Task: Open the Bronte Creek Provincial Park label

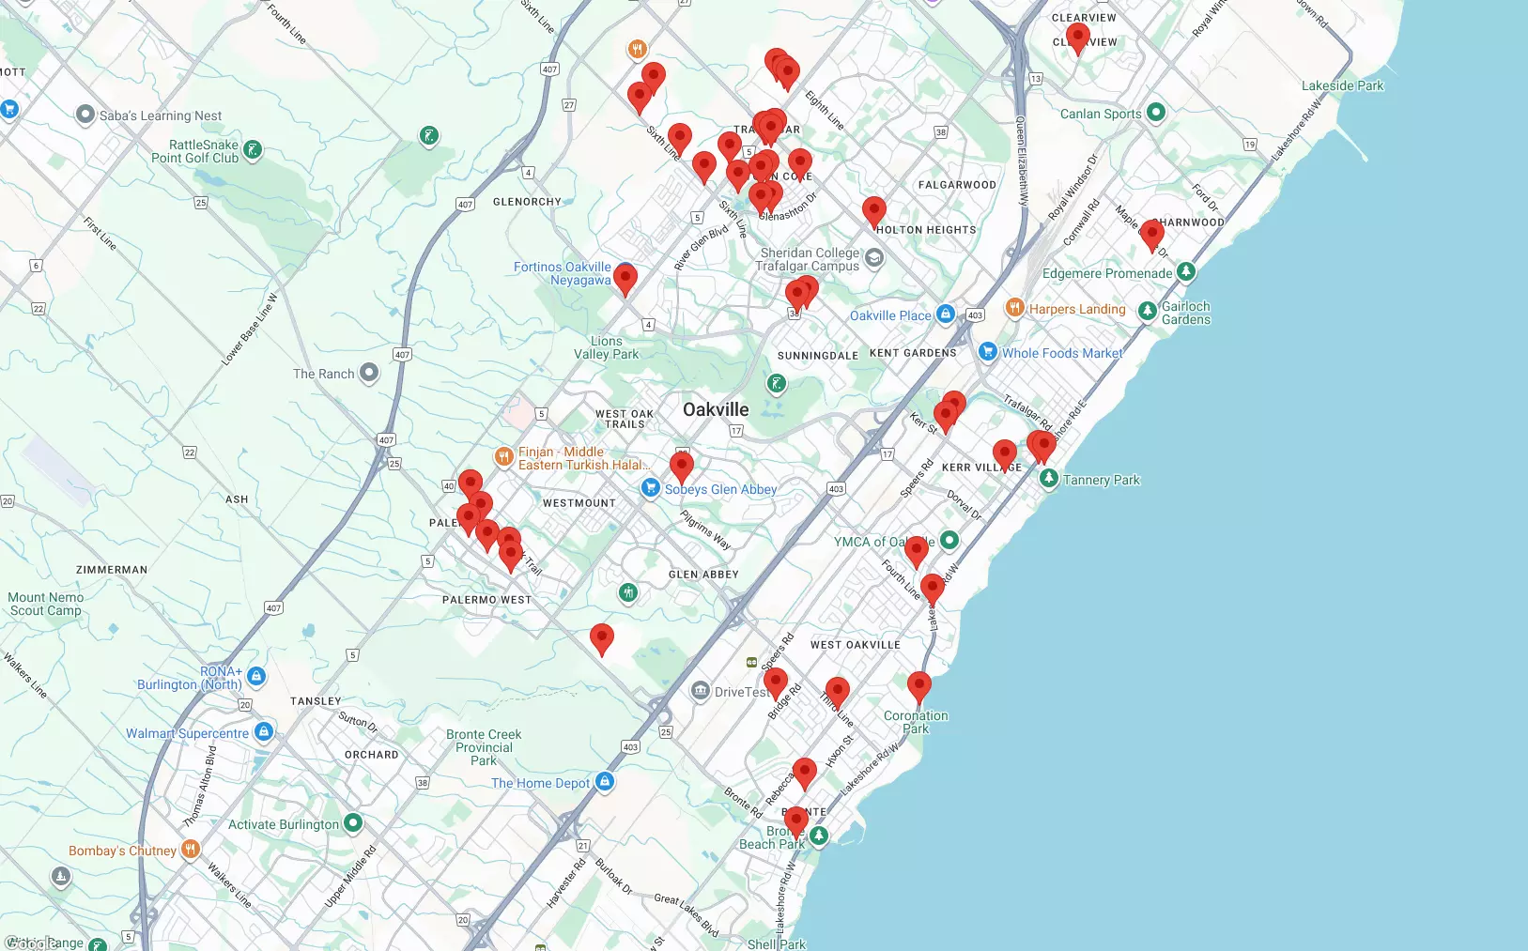Action: click(x=484, y=747)
